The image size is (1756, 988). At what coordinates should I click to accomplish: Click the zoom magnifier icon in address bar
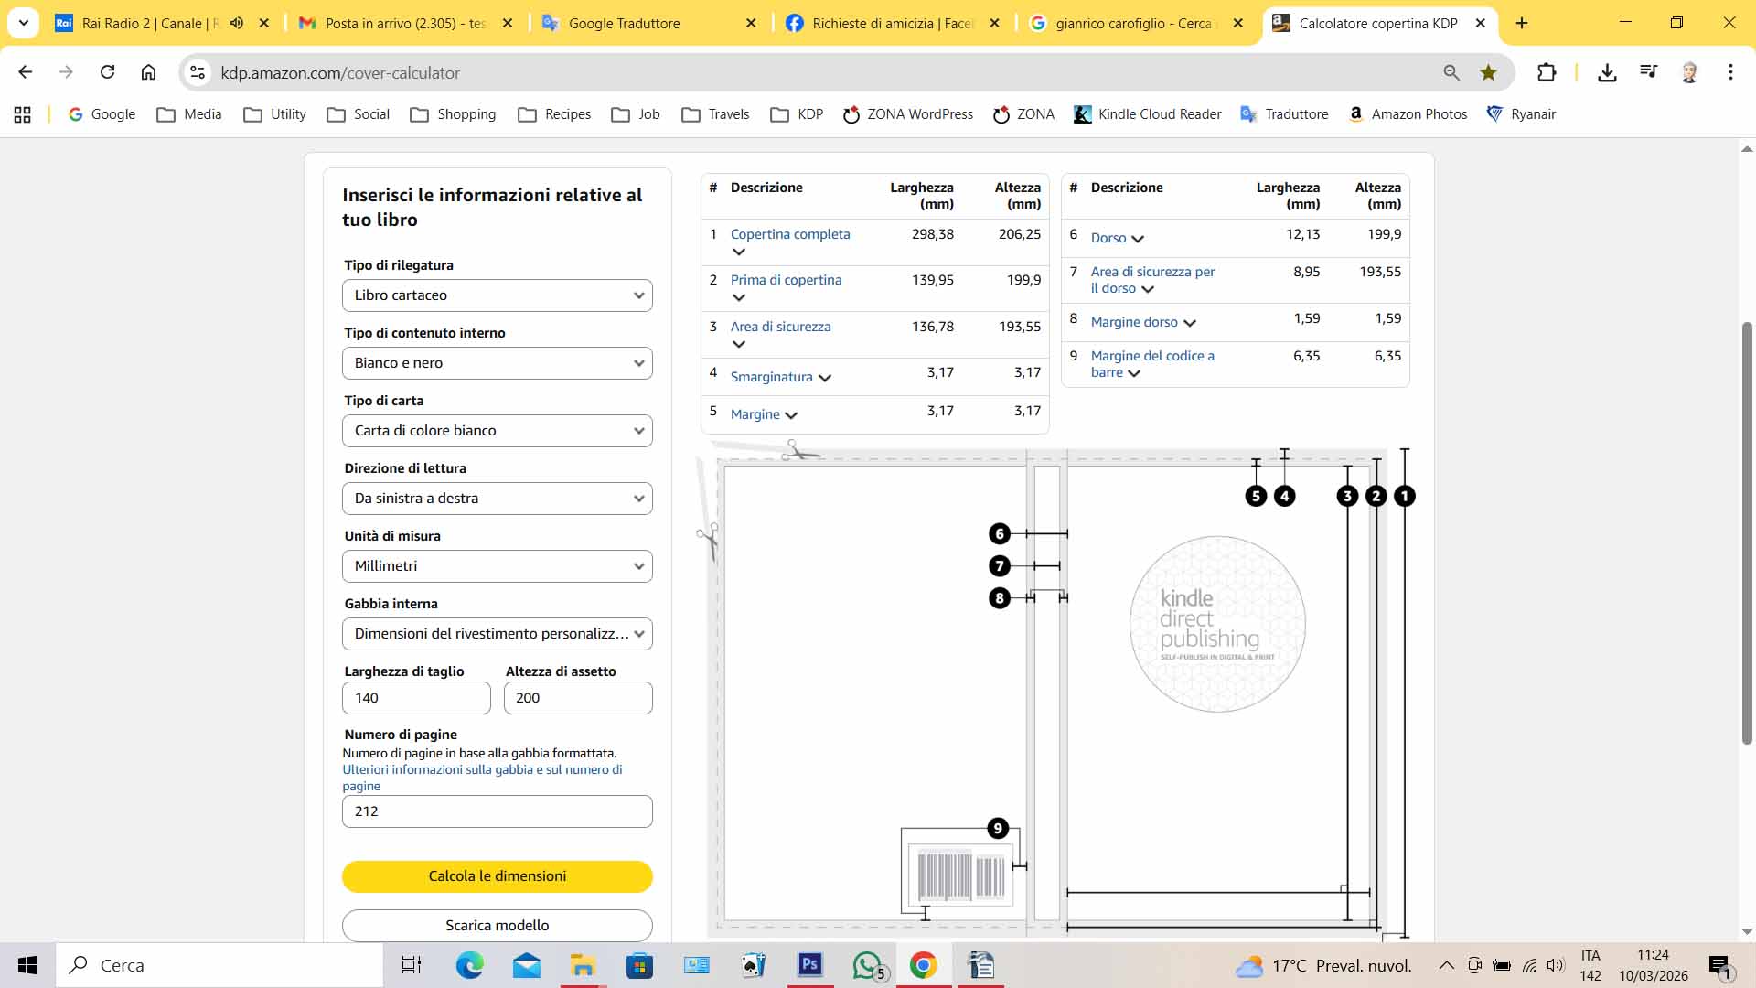click(1451, 72)
